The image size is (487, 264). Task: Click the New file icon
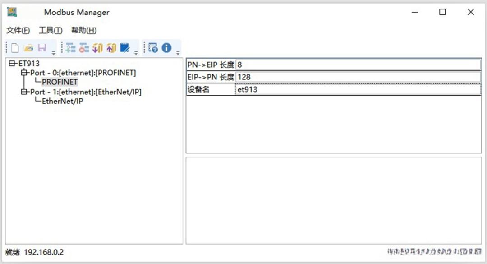point(15,48)
